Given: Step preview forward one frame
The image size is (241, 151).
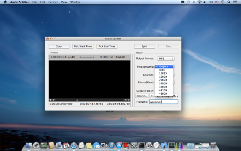Looking at the screenshot, I should click(x=129, y=100).
